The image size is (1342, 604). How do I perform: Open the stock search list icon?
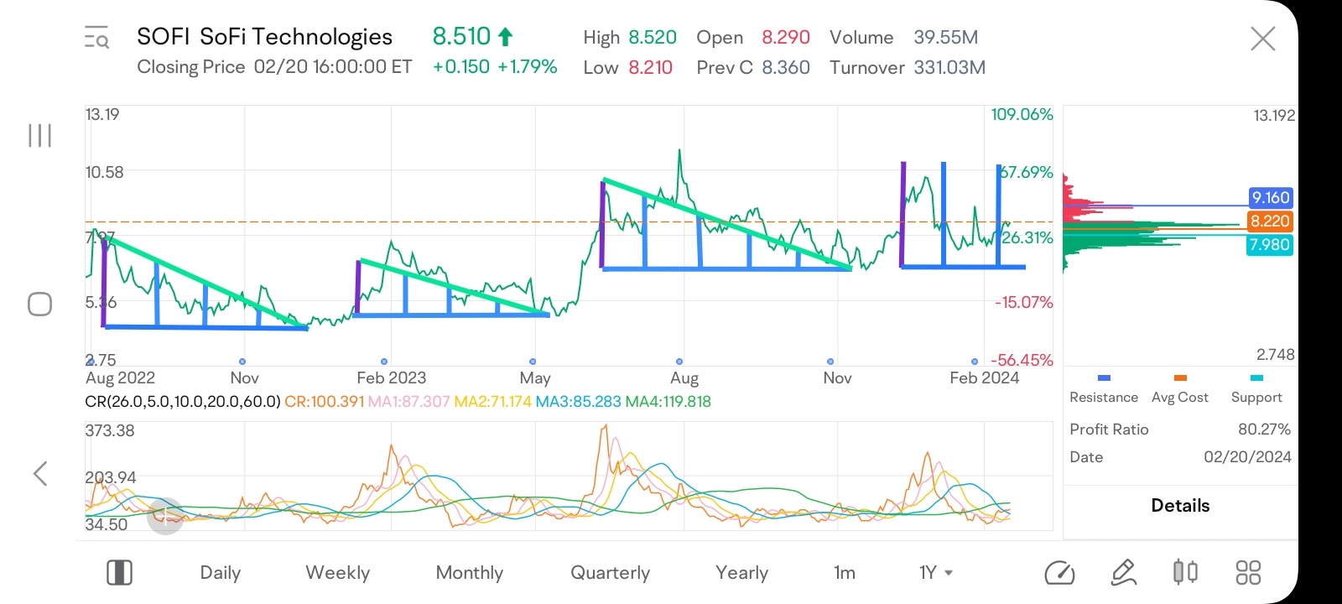pos(96,38)
